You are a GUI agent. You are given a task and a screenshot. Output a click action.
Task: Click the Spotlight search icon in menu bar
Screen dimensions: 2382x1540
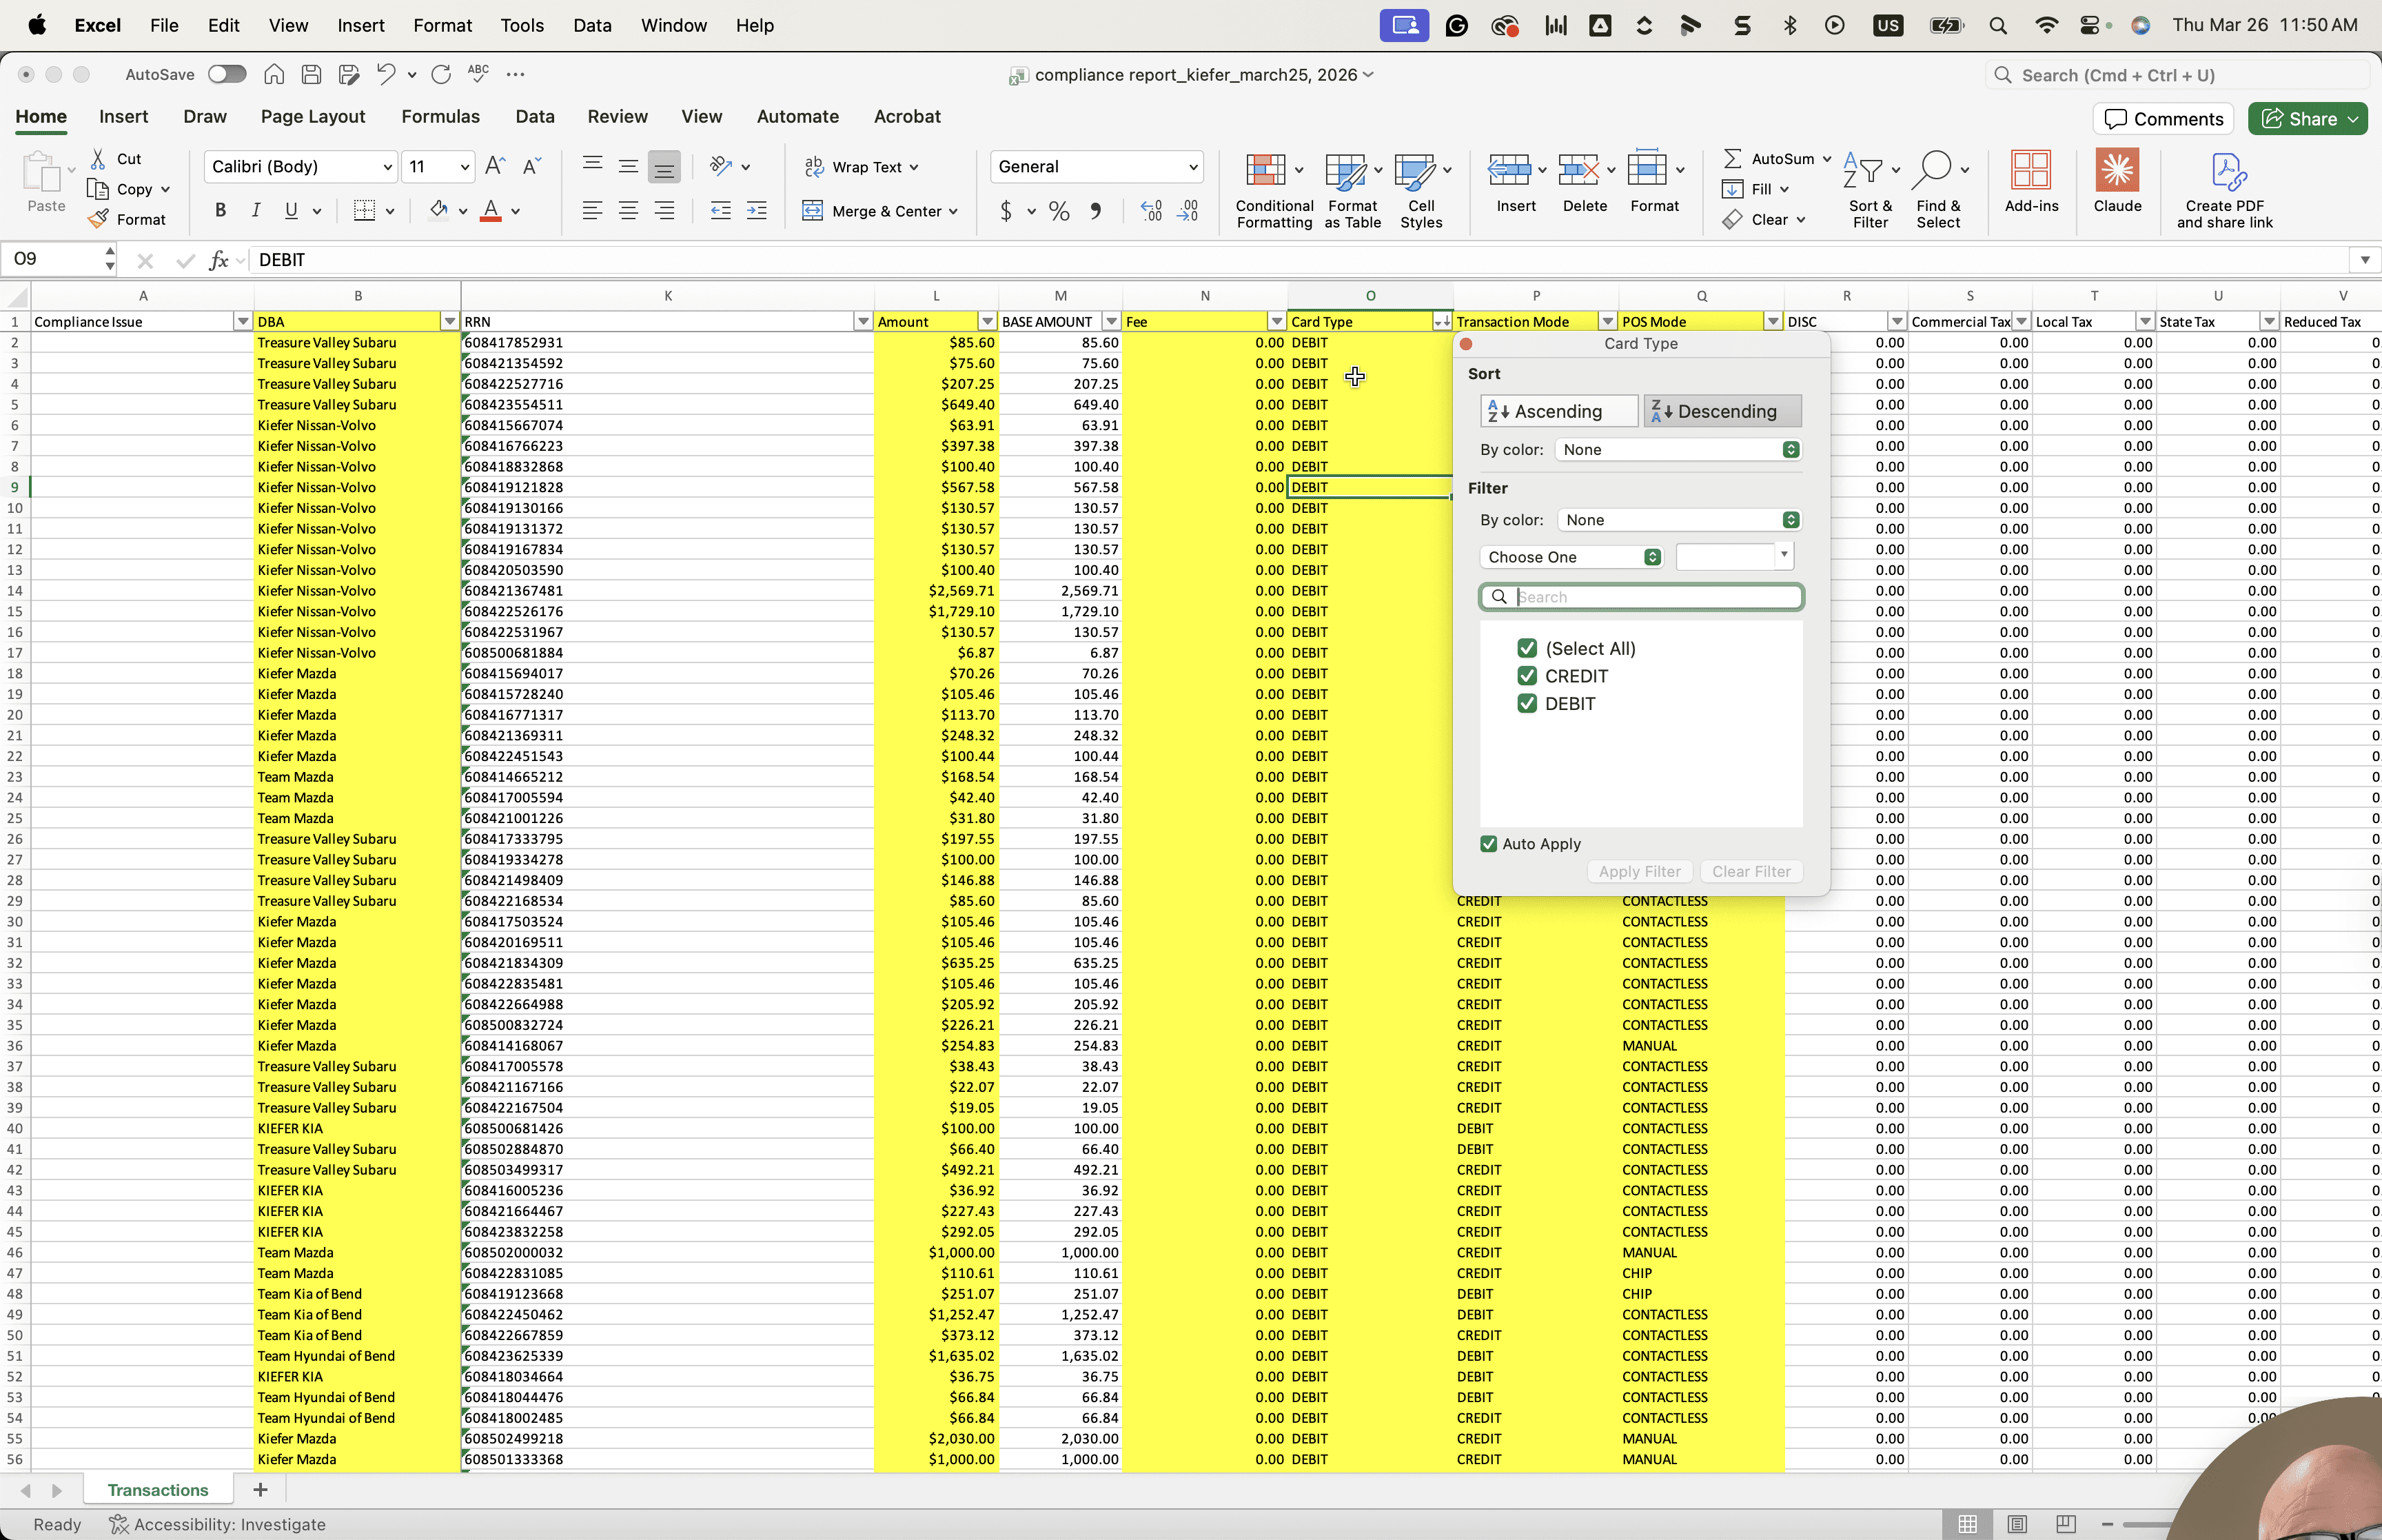[1997, 25]
